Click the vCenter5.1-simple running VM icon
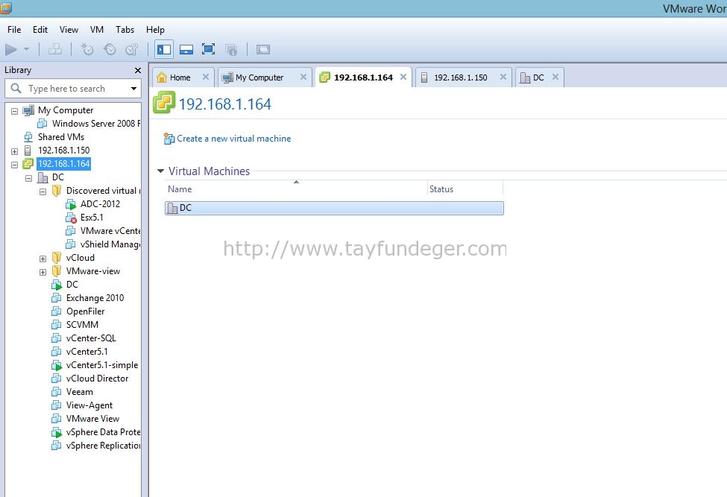This screenshot has width=727, height=497. click(57, 365)
